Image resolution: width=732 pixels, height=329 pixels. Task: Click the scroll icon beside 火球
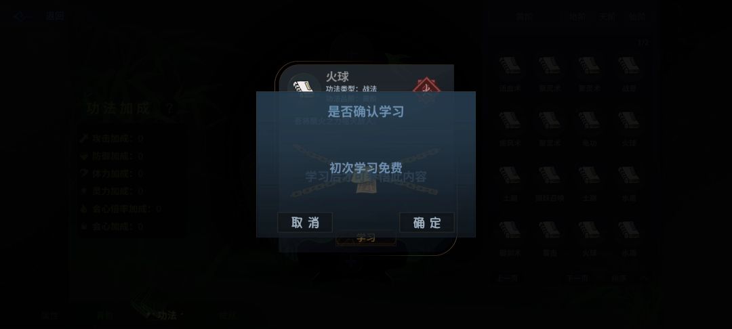coord(304,87)
